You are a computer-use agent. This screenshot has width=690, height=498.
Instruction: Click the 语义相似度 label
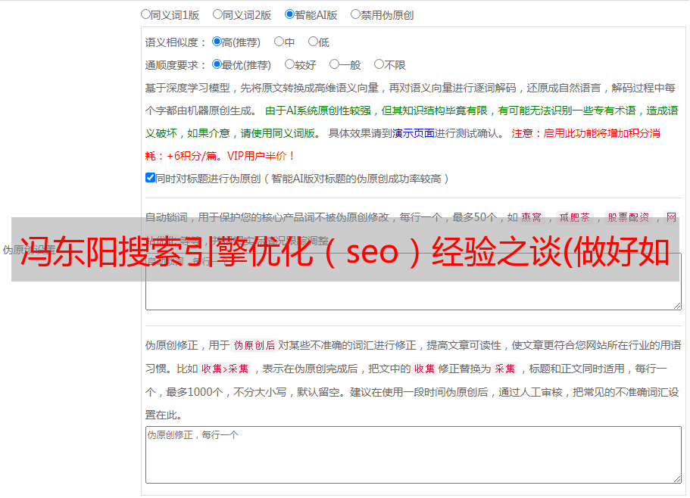point(176,42)
